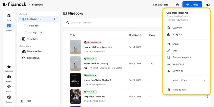Open Not published status dropdown for velora-catalog-unique-skus
The width and height of the screenshot is (214, 107).
(93, 43)
